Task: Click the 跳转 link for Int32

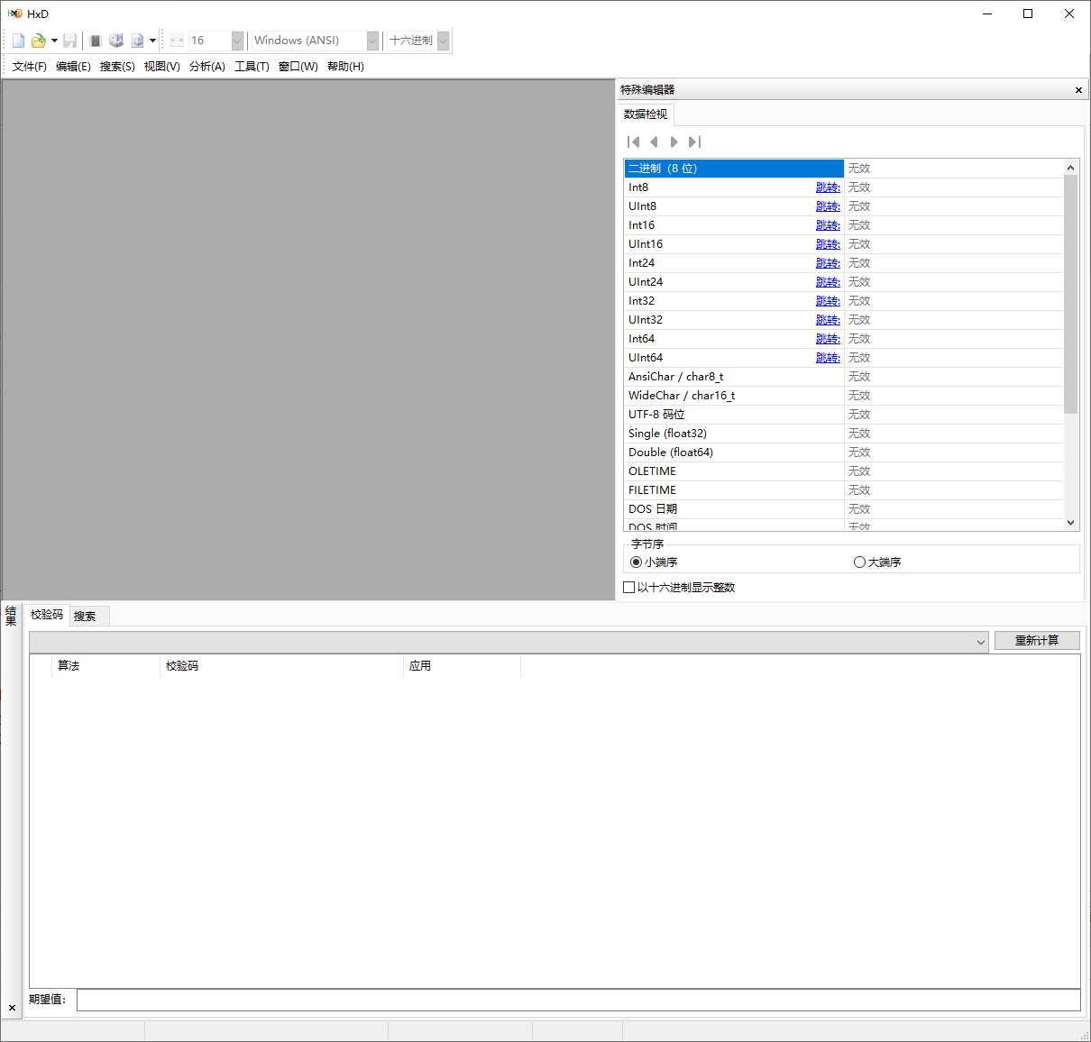Action: [827, 301]
